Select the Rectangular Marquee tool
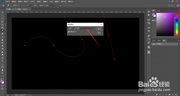 click(x=2, y=16)
